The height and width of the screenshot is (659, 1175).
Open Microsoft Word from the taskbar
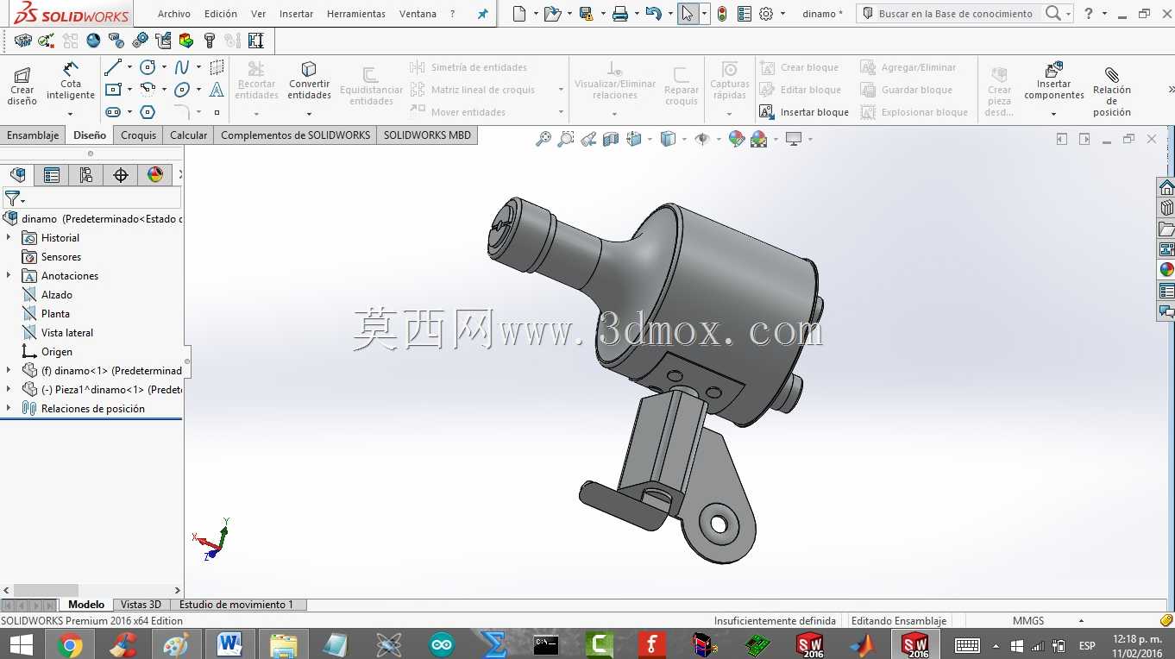(229, 644)
